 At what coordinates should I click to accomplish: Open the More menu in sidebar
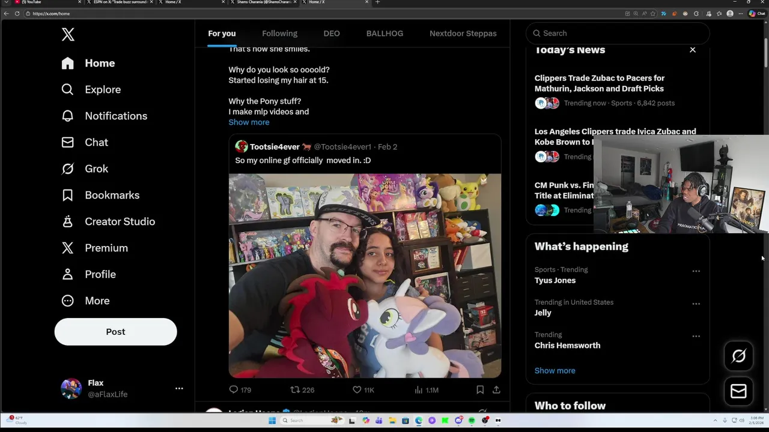click(85, 301)
